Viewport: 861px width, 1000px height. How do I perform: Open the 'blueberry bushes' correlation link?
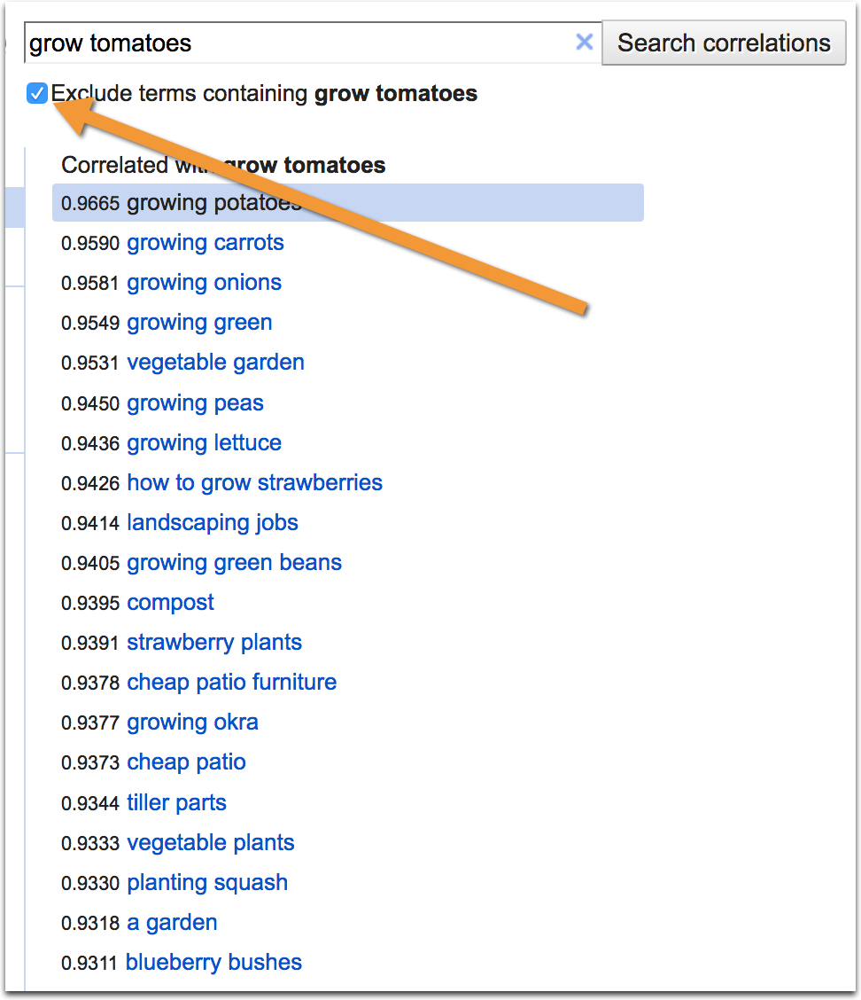pos(213,963)
